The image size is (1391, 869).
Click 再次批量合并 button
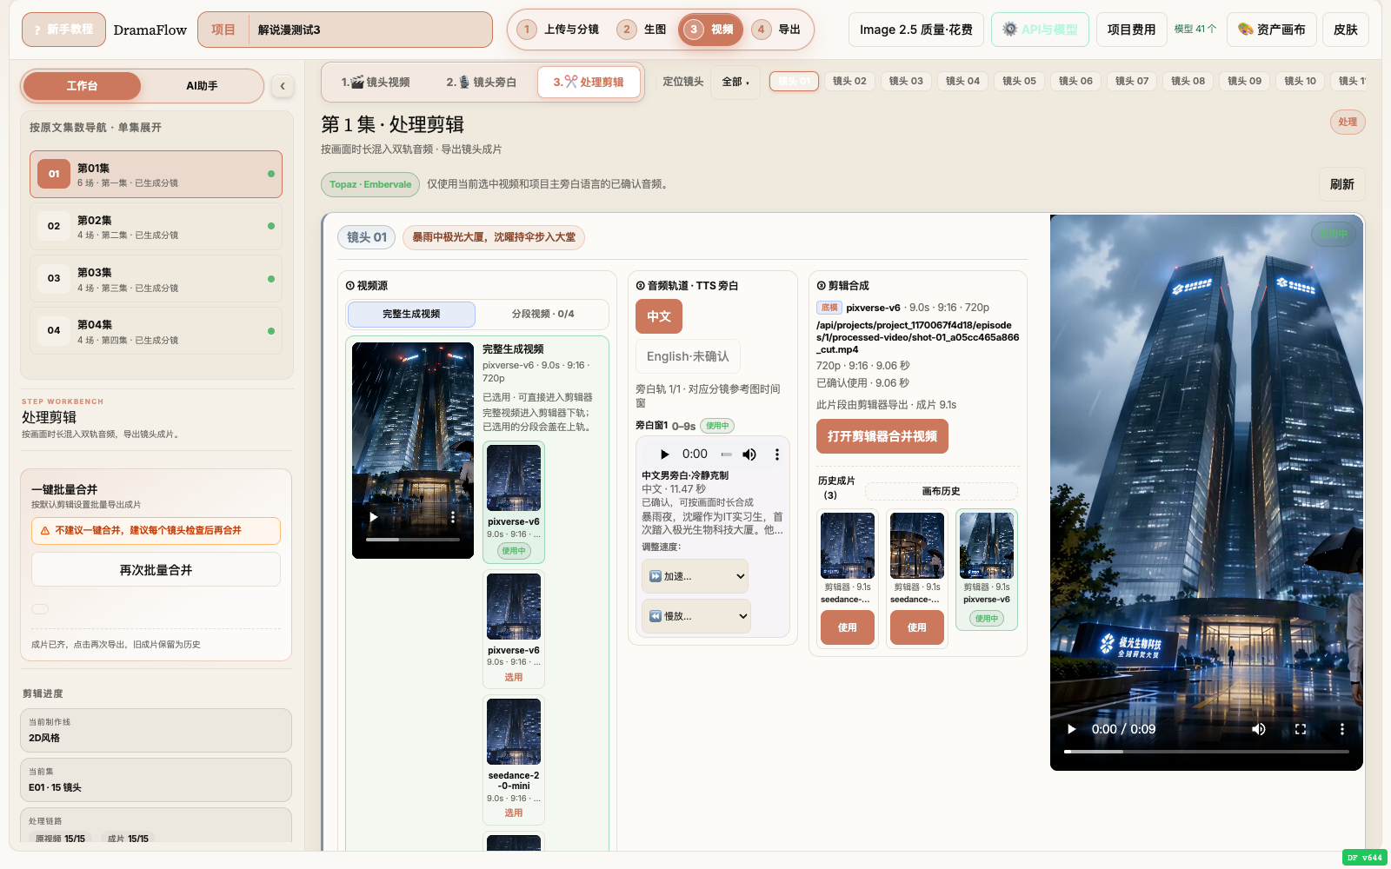coord(156,570)
